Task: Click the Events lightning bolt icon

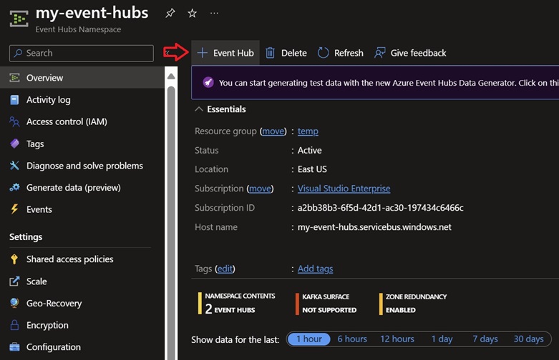Action: tap(14, 209)
